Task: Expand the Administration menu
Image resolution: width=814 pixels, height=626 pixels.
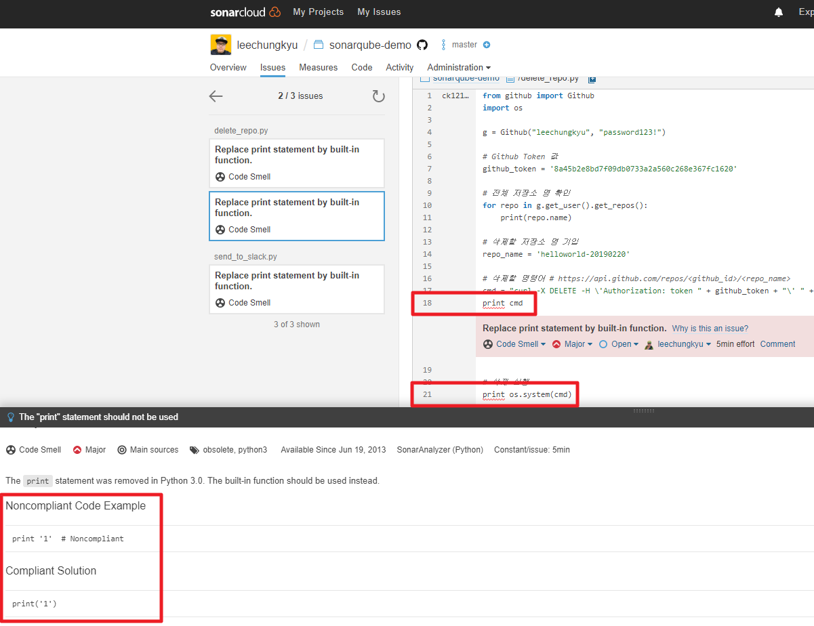Action: pyautogui.click(x=459, y=68)
